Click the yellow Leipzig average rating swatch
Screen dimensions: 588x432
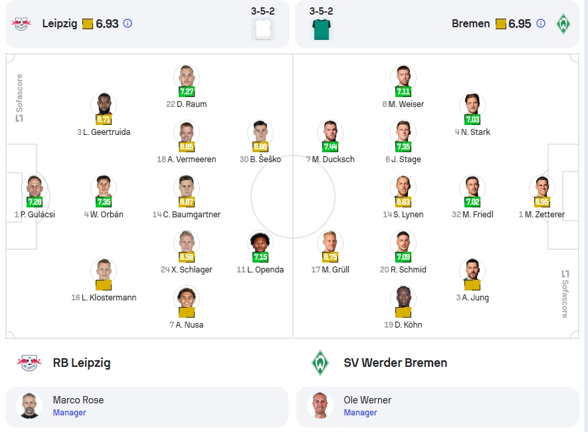coord(88,24)
